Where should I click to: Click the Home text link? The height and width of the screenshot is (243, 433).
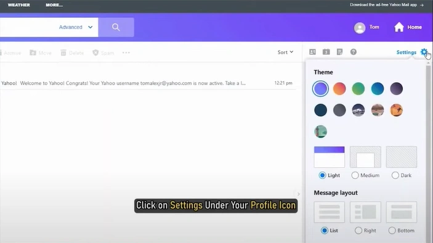415,27
